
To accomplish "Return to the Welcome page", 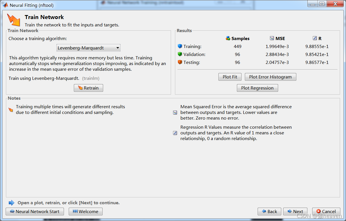I will (86, 211).
